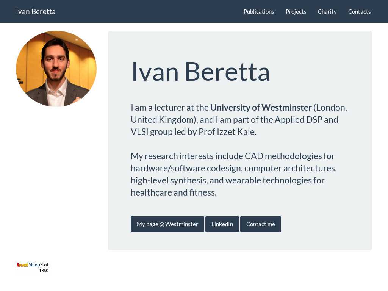Click the hardware/software codesign text
The image size is (388, 291).
pos(187,168)
